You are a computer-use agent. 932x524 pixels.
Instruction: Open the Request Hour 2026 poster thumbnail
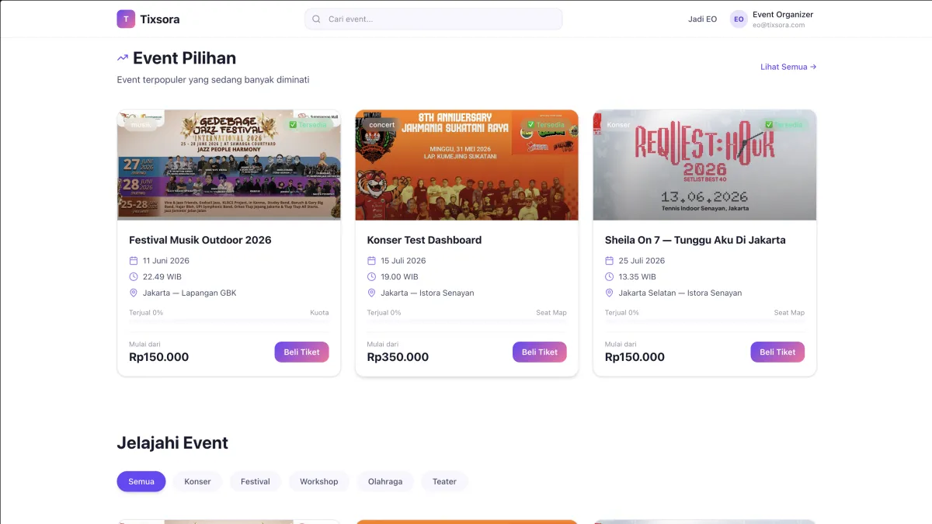pos(704,165)
